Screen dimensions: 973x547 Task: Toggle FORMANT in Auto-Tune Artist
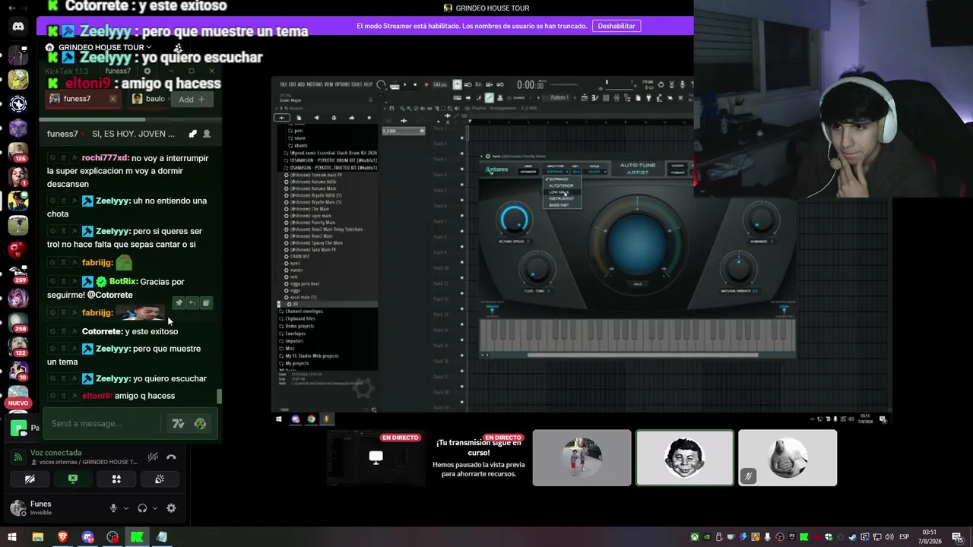pos(677,172)
